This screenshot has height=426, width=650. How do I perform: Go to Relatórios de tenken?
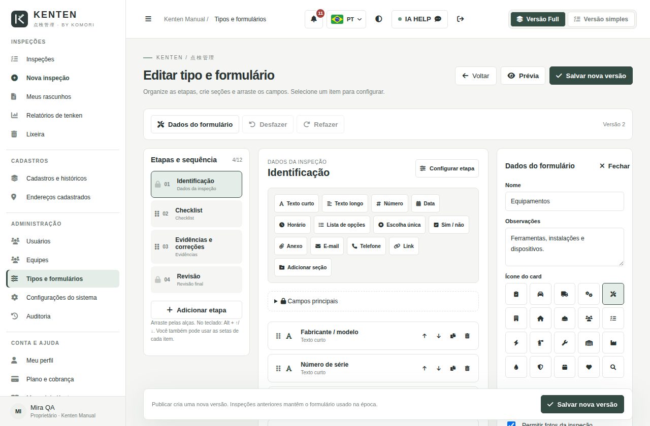(x=63, y=116)
